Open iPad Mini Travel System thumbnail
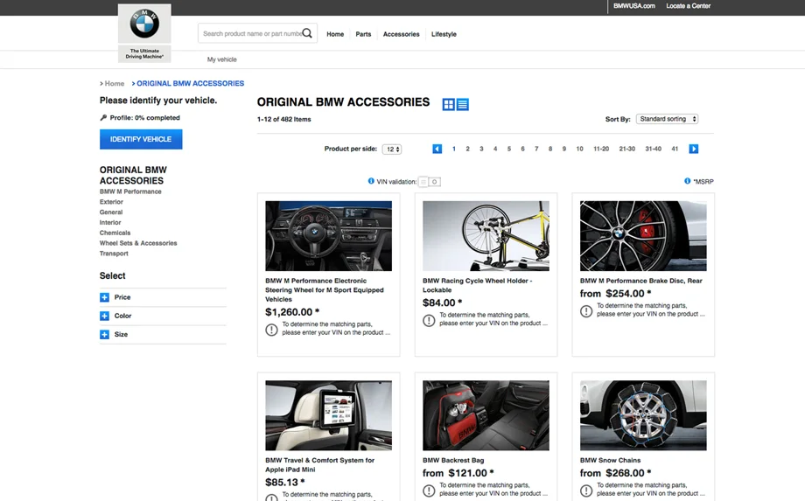The image size is (805, 501). click(x=329, y=415)
